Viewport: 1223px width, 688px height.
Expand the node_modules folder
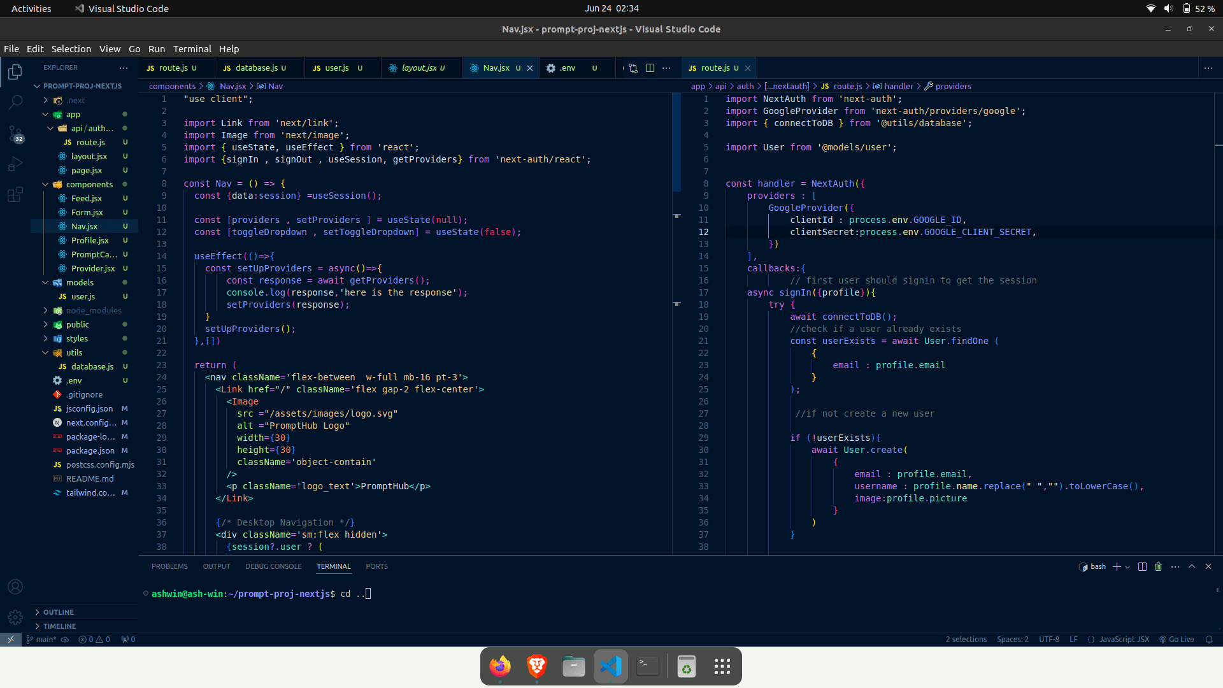[x=45, y=310]
